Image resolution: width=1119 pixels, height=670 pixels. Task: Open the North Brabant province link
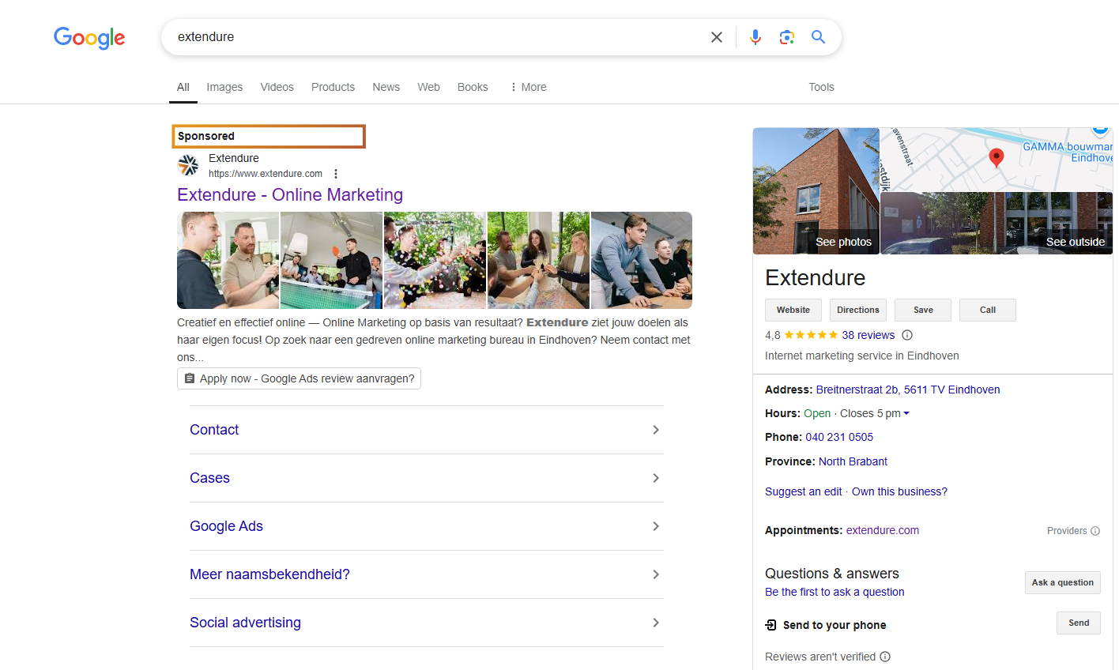click(x=853, y=461)
